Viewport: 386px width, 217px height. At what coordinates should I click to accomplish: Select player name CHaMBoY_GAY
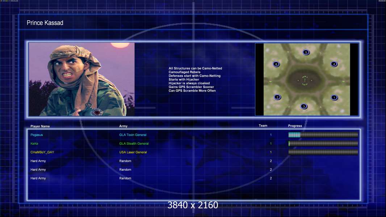coord(42,152)
